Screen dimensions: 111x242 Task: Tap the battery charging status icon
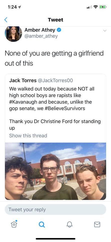pos(102,7)
